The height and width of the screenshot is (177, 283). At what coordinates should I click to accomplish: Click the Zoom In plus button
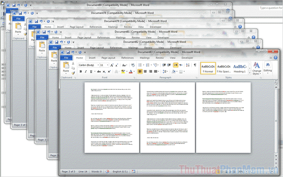[272, 171]
